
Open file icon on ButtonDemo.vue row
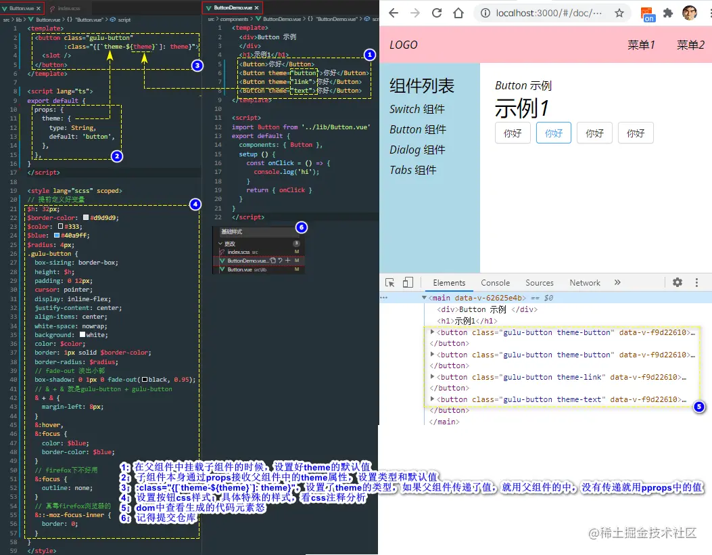tap(273, 261)
